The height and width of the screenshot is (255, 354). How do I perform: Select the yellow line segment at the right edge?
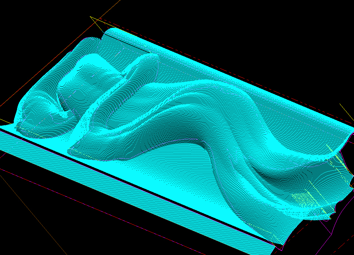pos(347,112)
